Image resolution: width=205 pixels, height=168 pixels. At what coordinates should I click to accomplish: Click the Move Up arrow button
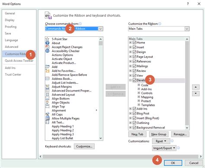click(195, 87)
